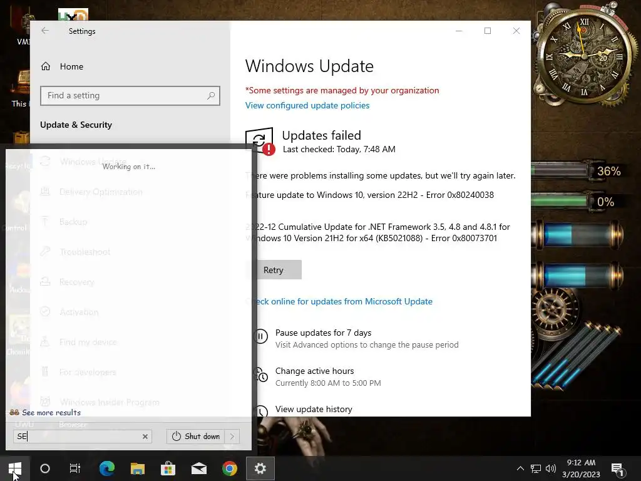Open Task View from the taskbar
Viewport: 641px width, 481px height.
point(75,468)
